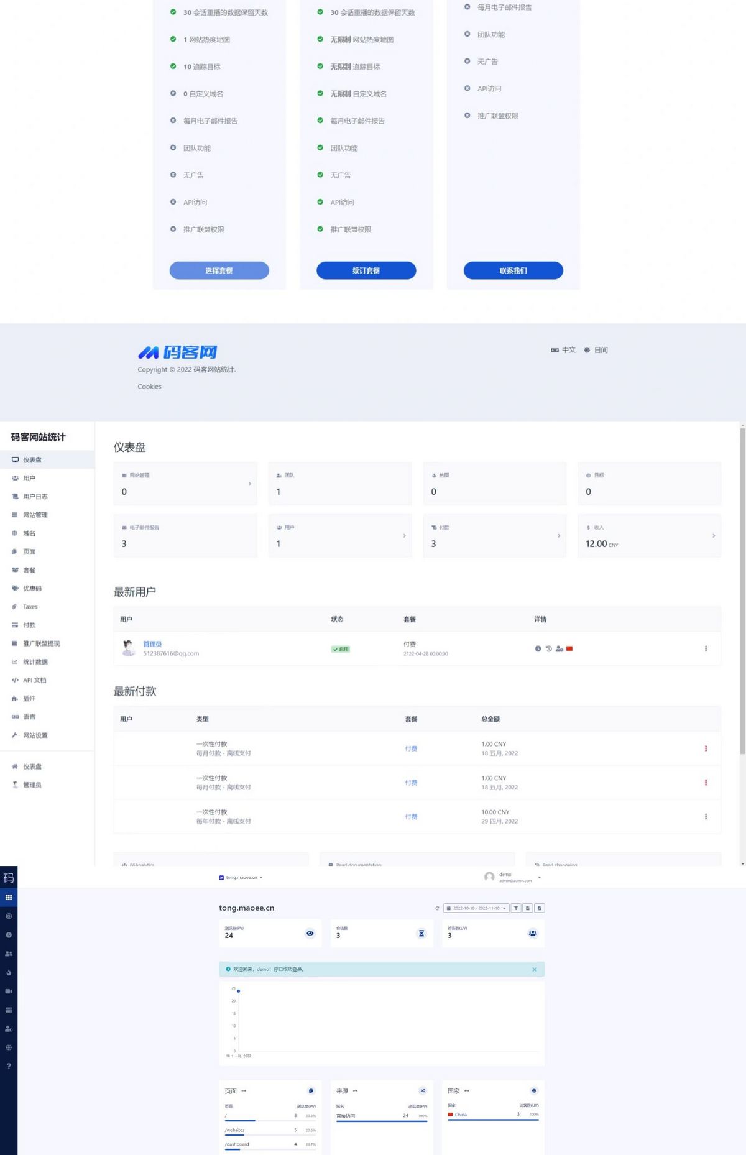This screenshot has height=1155, width=746.
Task: Expand the 国家 card via its arrows icon
Action: 466,1091
